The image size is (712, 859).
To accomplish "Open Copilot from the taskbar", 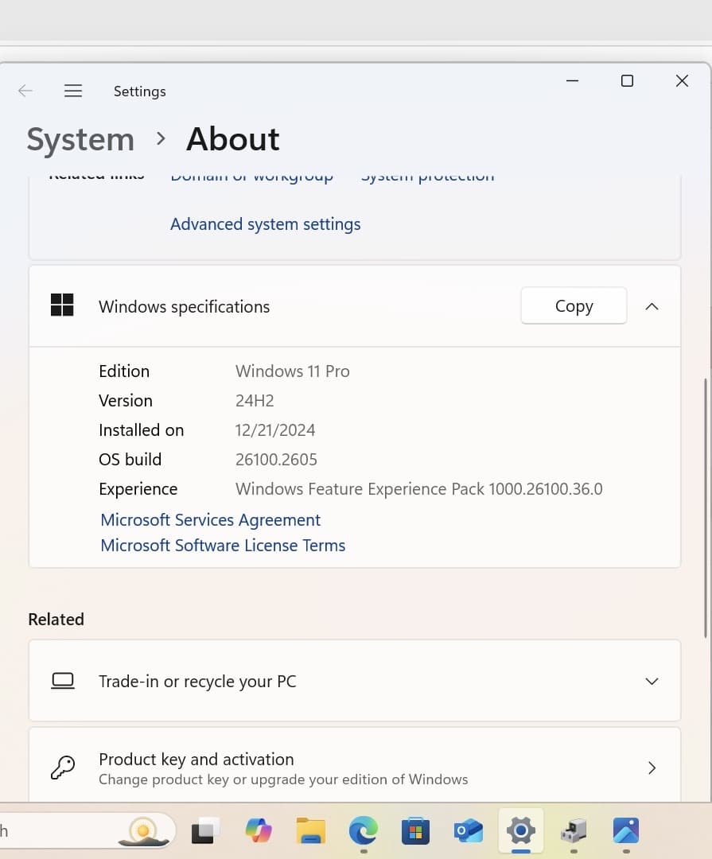I will click(x=259, y=831).
